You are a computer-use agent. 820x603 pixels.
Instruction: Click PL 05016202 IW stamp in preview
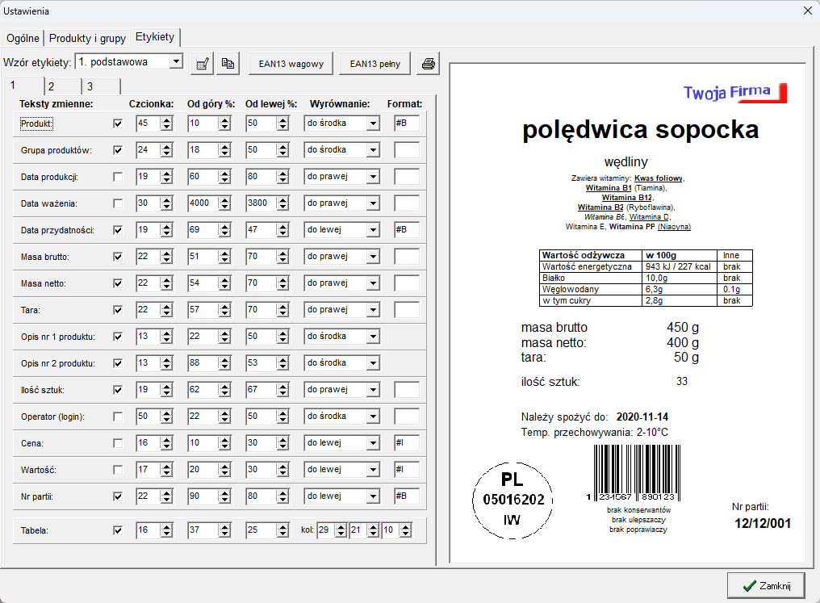point(512,500)
